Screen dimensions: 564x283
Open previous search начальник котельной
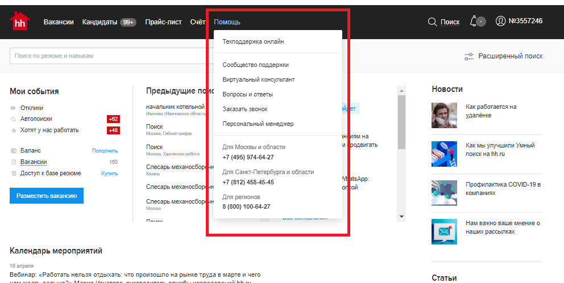coord(175,107)
